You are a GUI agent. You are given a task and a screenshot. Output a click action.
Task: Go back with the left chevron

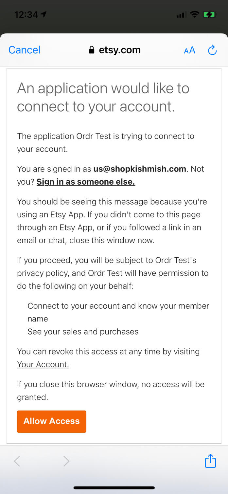pos(17,461)
